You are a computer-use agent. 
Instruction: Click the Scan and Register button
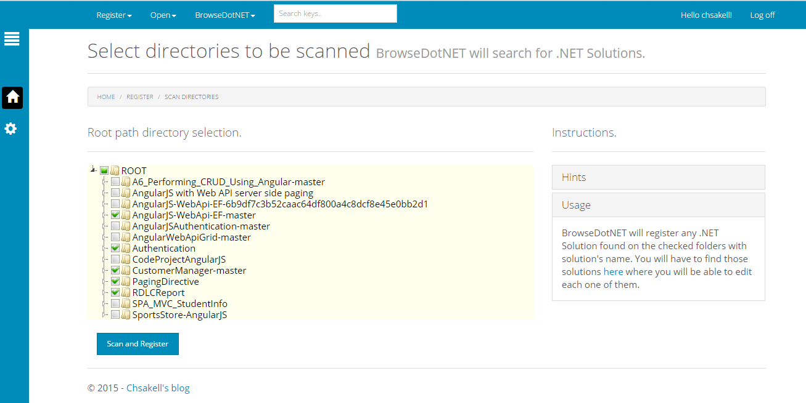pos(138,344)
